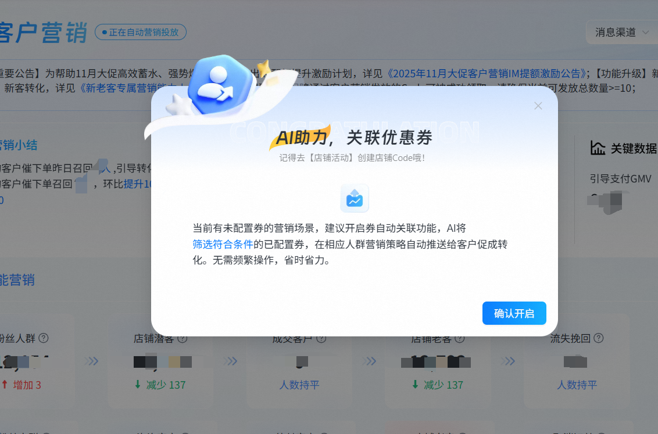This screenshot has height=434, width=658.
Task: Select the 引导支付GMV metric
Action: click(620, 179)
